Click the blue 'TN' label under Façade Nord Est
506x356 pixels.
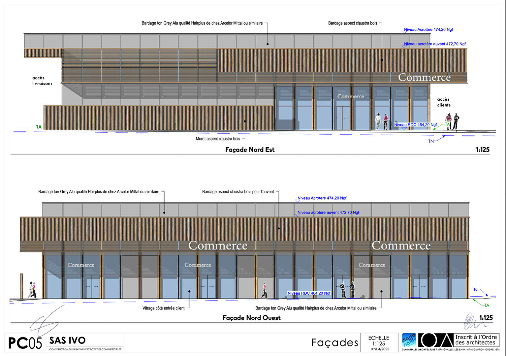[x=431, y=141]
